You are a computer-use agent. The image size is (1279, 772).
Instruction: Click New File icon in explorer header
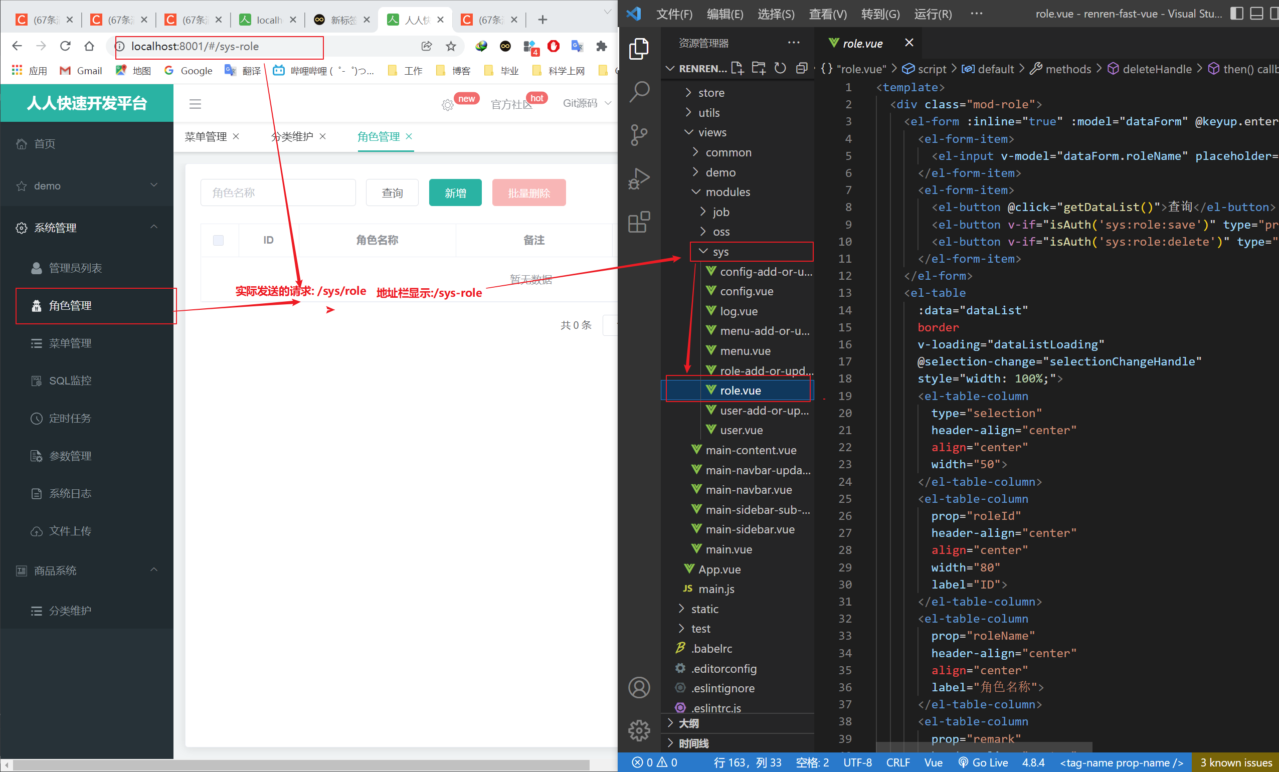pyautogui.click(x=737, y=68)
